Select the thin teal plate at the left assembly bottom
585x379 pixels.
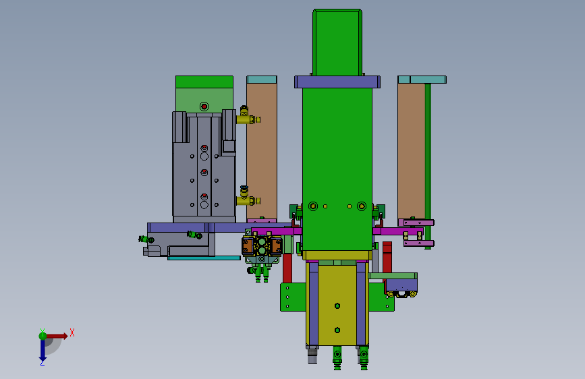pyautogui.click(x=204, y=258)
